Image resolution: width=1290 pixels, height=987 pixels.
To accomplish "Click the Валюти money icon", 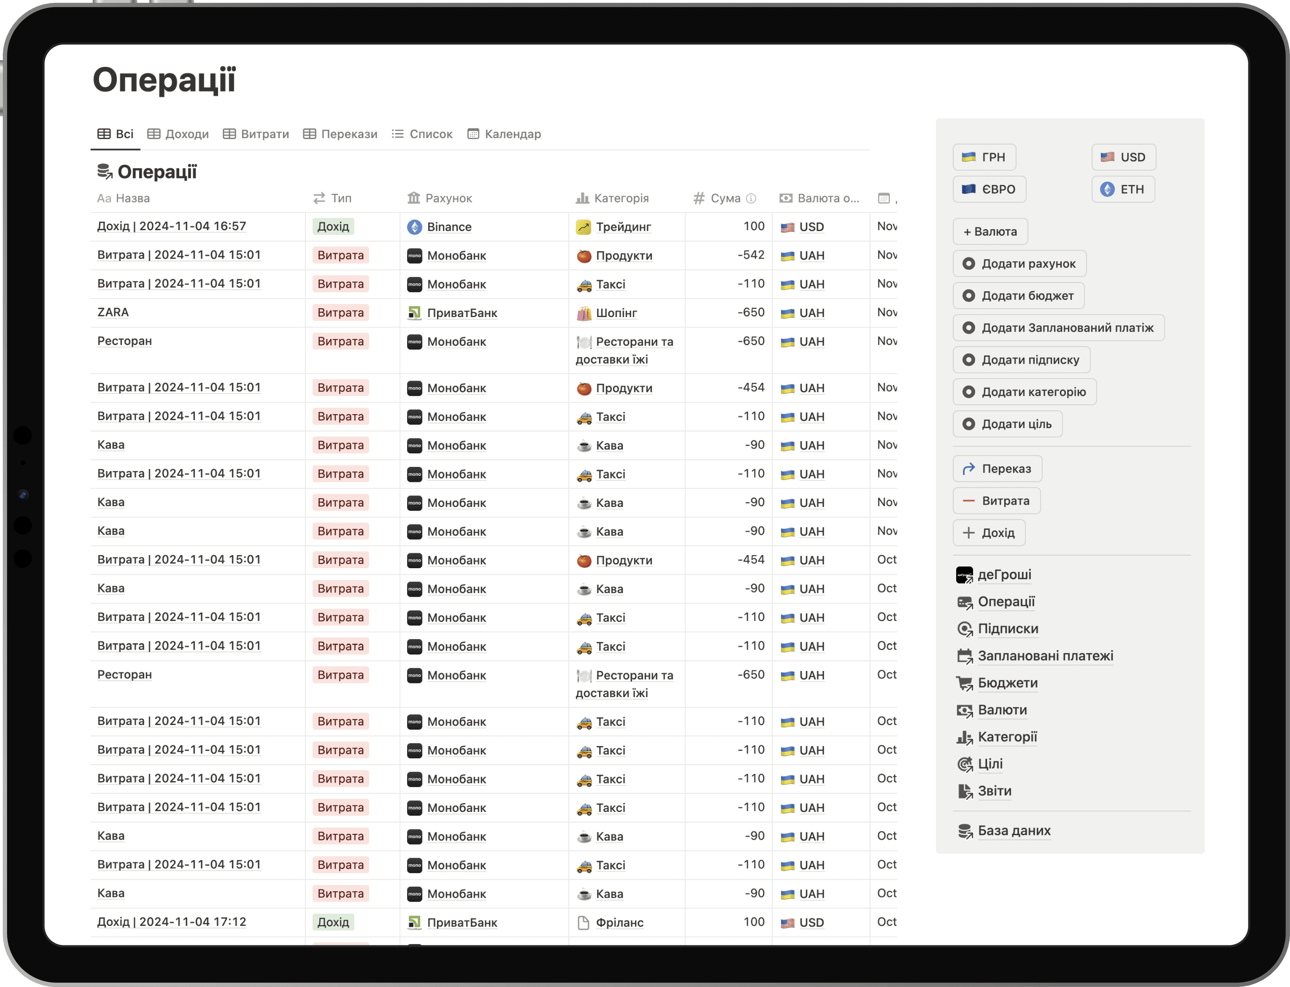I will tap(965, 710).
